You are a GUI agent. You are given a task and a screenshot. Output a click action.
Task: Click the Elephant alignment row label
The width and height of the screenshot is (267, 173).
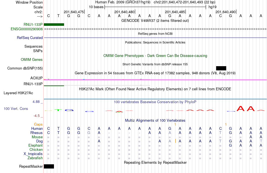coord(35,146)
